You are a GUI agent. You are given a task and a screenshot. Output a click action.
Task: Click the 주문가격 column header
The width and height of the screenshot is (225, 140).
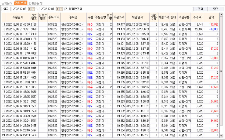pyautogui.click(x=119, y=17)
